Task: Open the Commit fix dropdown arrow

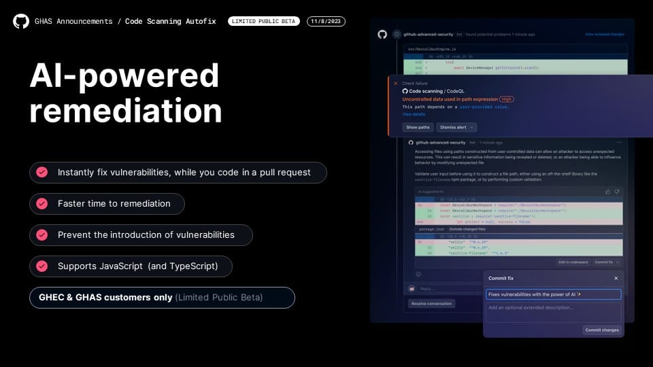Action: coord(618,262)
